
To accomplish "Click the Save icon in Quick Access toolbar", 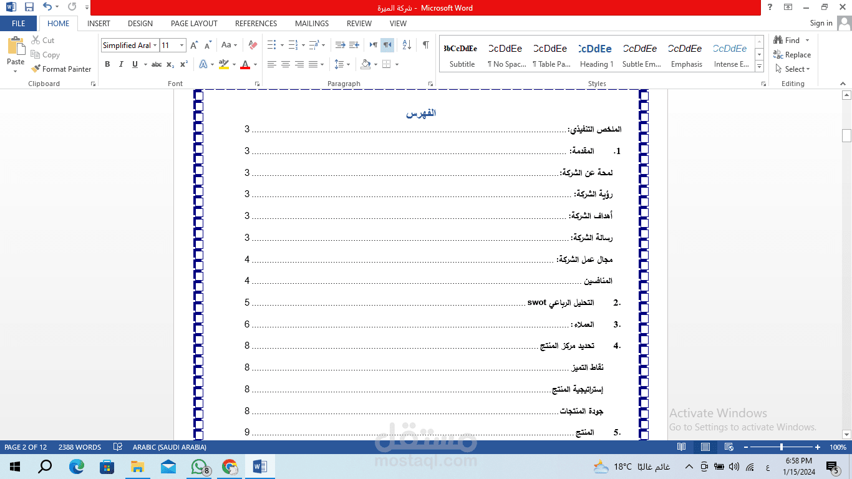I will point(29,7).
